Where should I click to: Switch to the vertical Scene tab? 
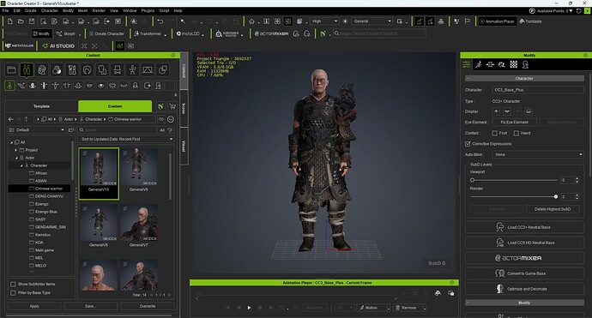[184, 109]
